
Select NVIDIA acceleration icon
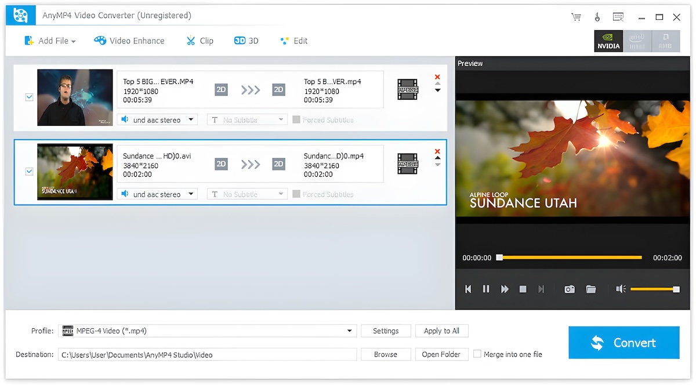coord(608,41)
